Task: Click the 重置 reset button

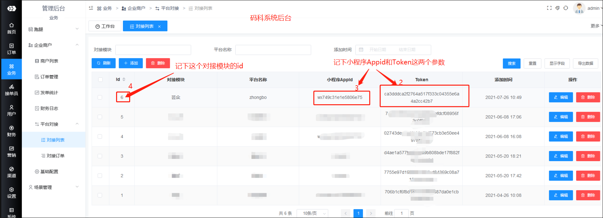Action: (x=533, y=63)
